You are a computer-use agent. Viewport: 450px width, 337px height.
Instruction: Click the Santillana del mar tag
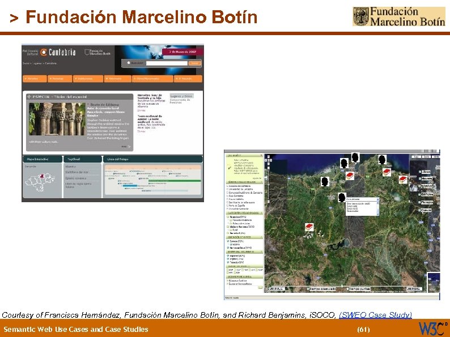[77, 172]
